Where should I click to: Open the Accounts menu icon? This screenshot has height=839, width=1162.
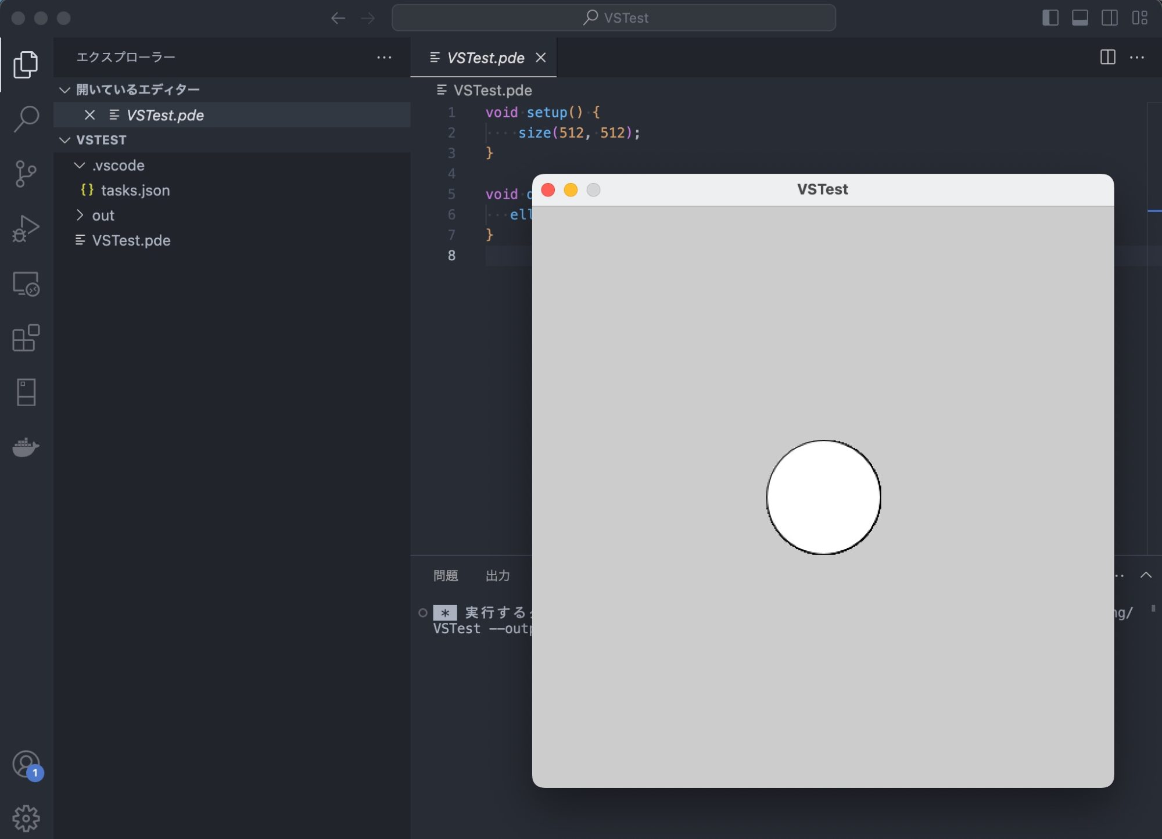(26, 765)
